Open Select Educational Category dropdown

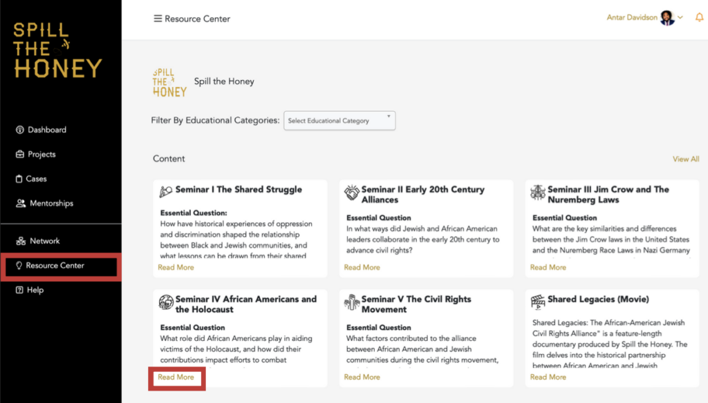pyautogui.click(x=339, y=121)
